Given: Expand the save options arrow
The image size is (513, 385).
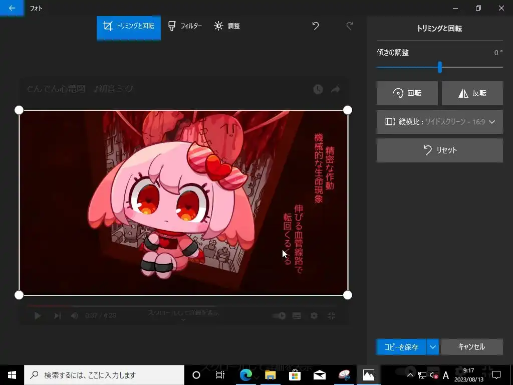Looking at the screenshot, I should click(433, 347).
